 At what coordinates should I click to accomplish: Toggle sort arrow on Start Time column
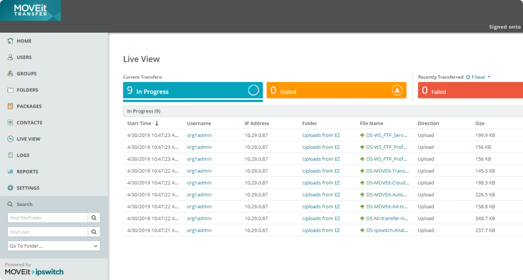157,124
